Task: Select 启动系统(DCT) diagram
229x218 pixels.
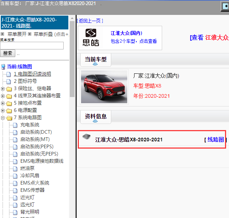Action: click(36, 132)
